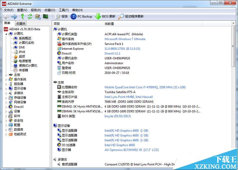This screenshot has height=170, width=238.
Task: Open the 工具(T) menu
Action: (64, 10)
